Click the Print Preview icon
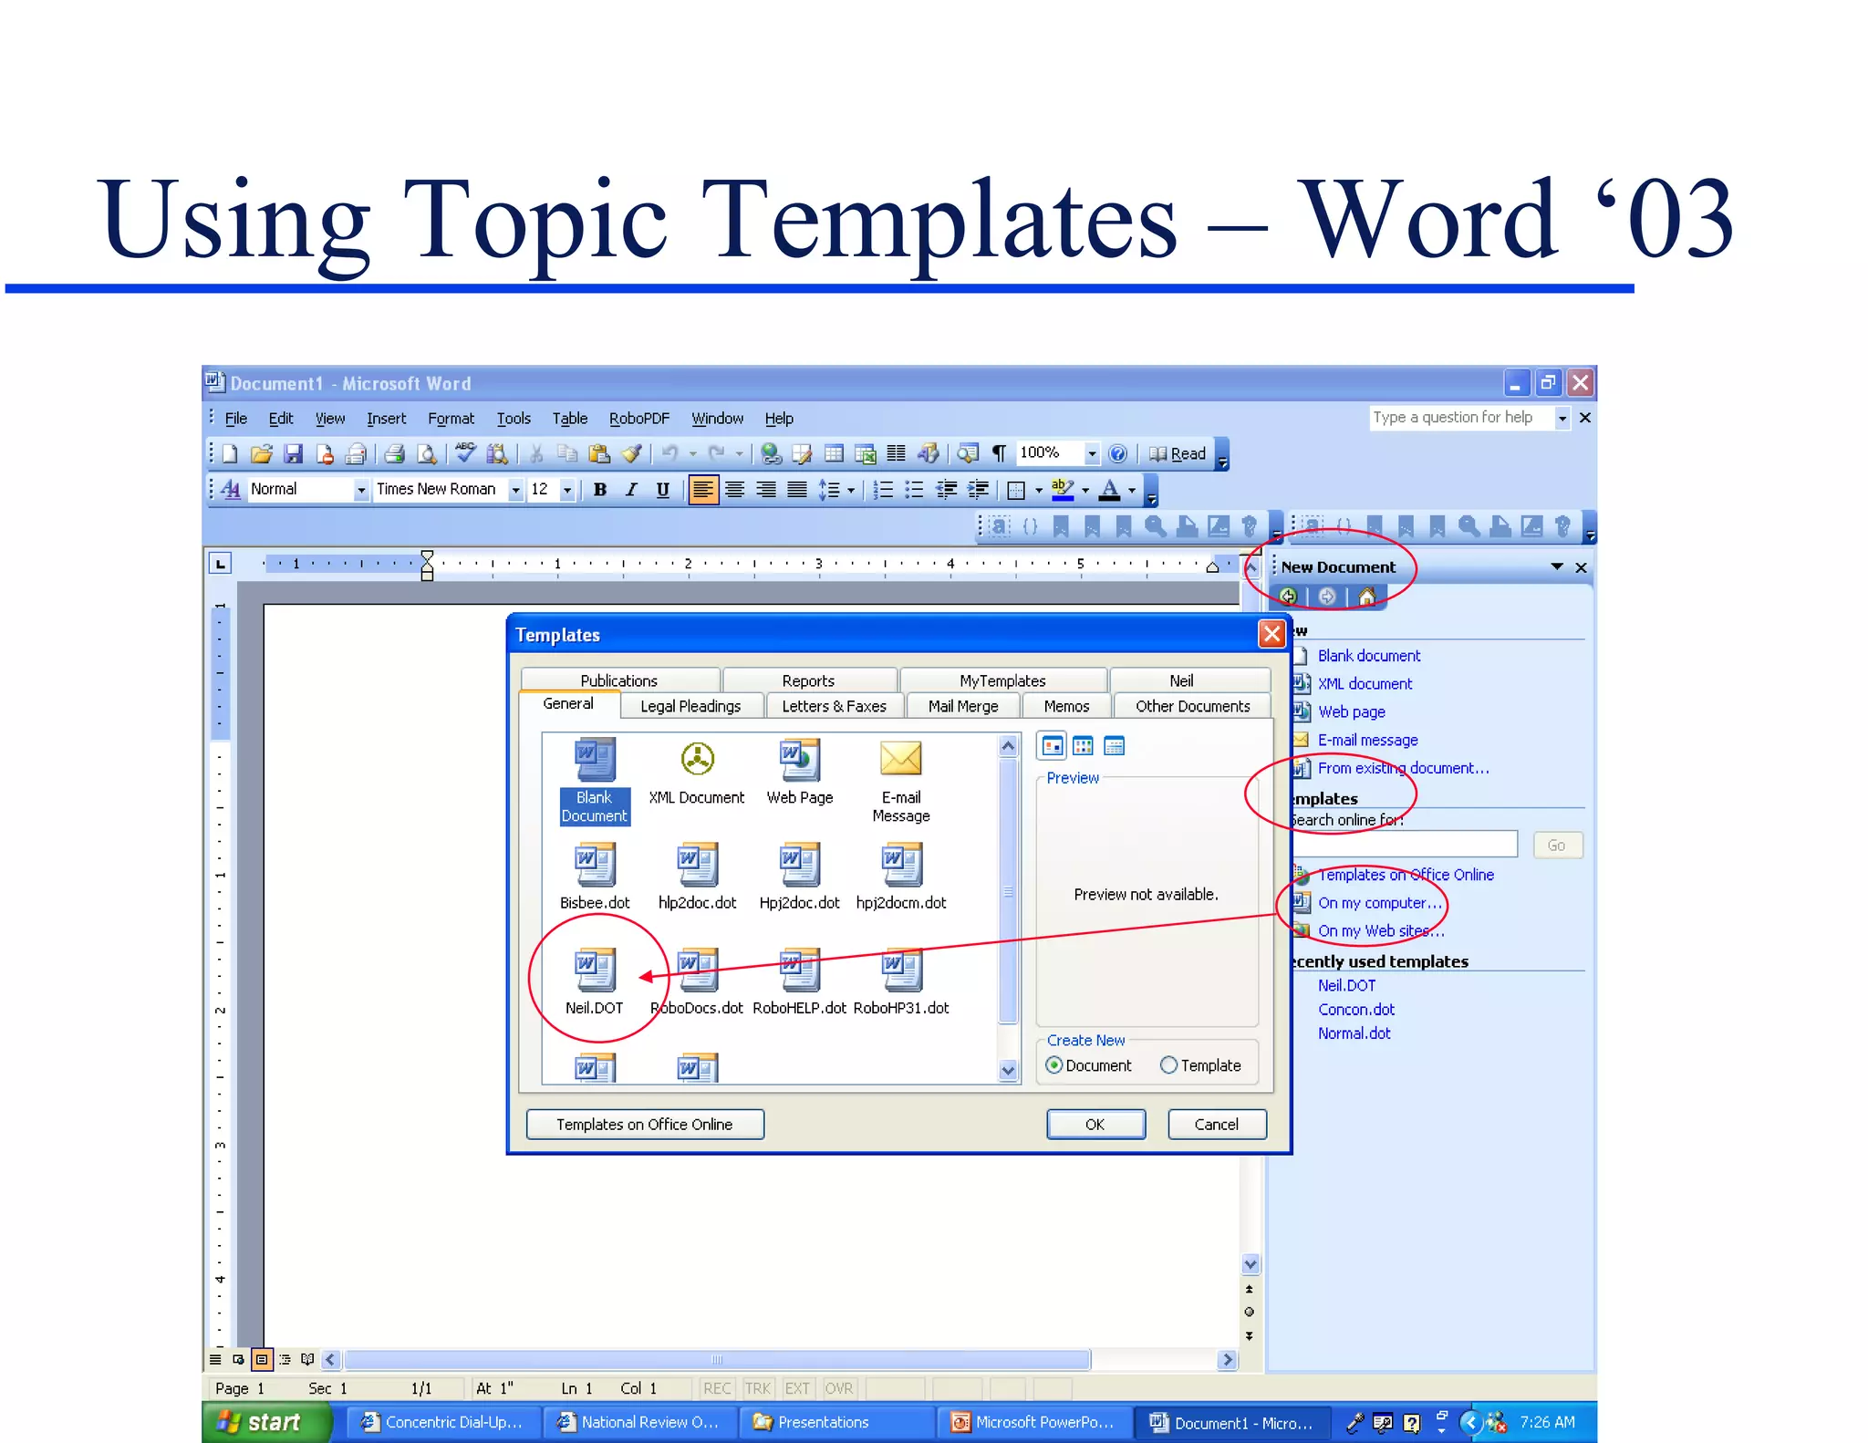 [x=426, y=453]
